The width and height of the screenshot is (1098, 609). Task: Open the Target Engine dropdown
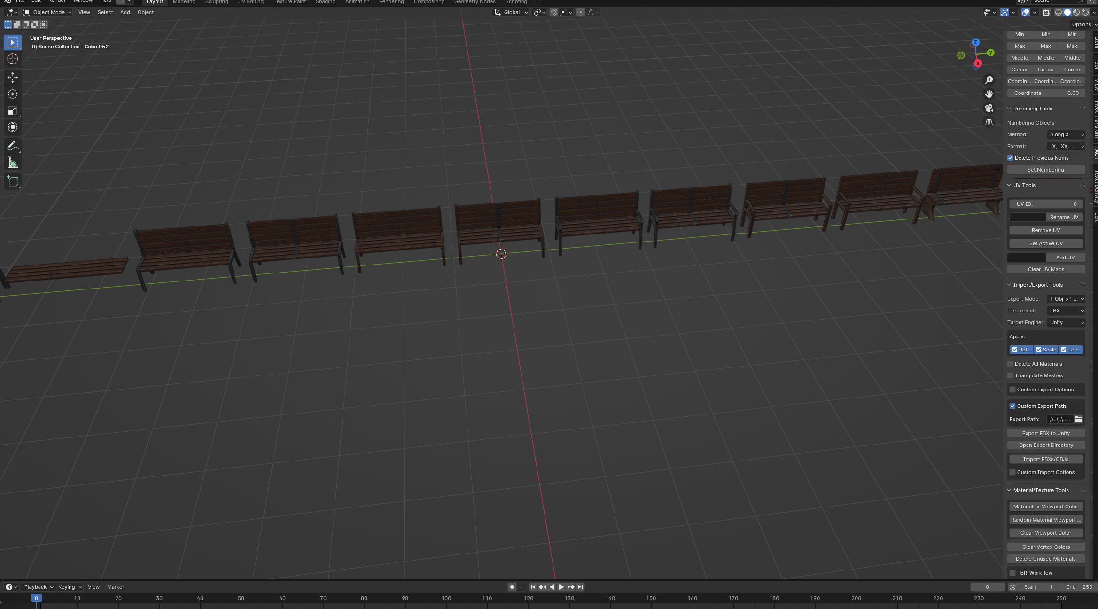(x=1066, y=322)
